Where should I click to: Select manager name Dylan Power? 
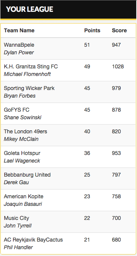[19, 52]
